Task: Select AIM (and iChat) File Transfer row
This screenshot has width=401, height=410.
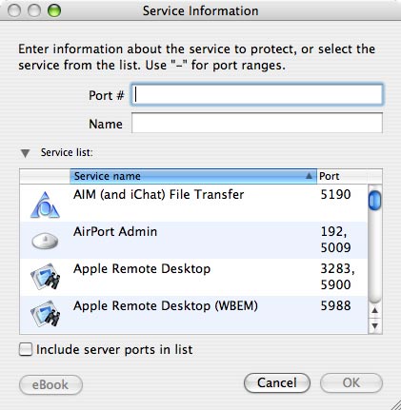Action: (193, 203)
